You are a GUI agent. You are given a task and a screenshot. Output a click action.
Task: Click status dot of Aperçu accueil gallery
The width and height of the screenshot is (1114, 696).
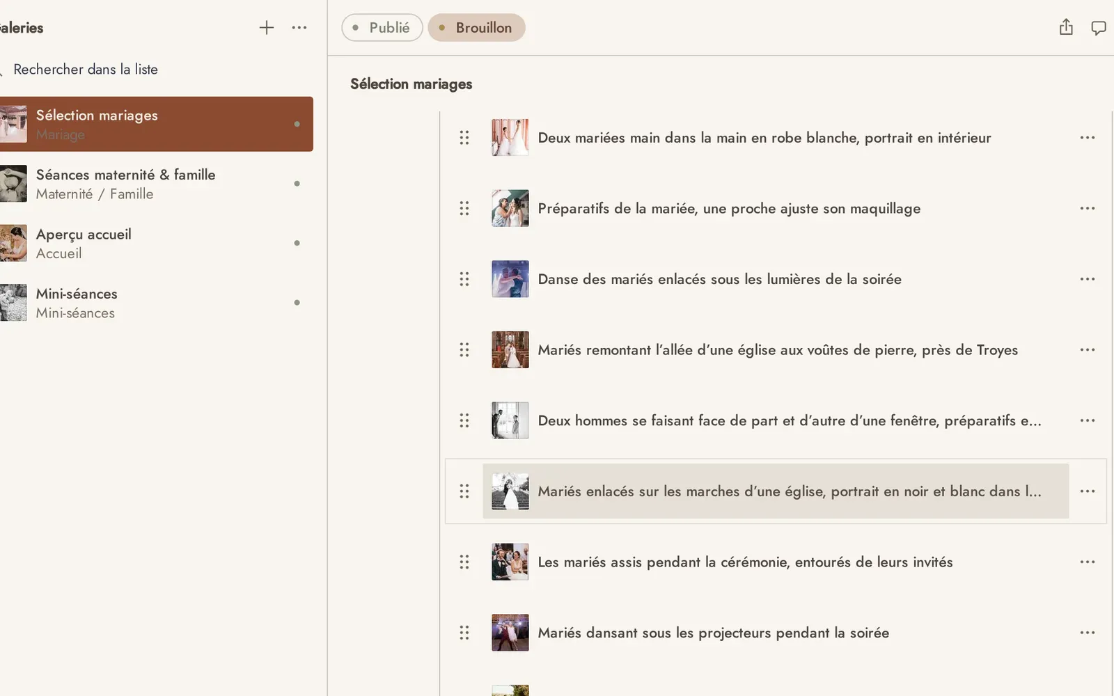tap(297, 243)
